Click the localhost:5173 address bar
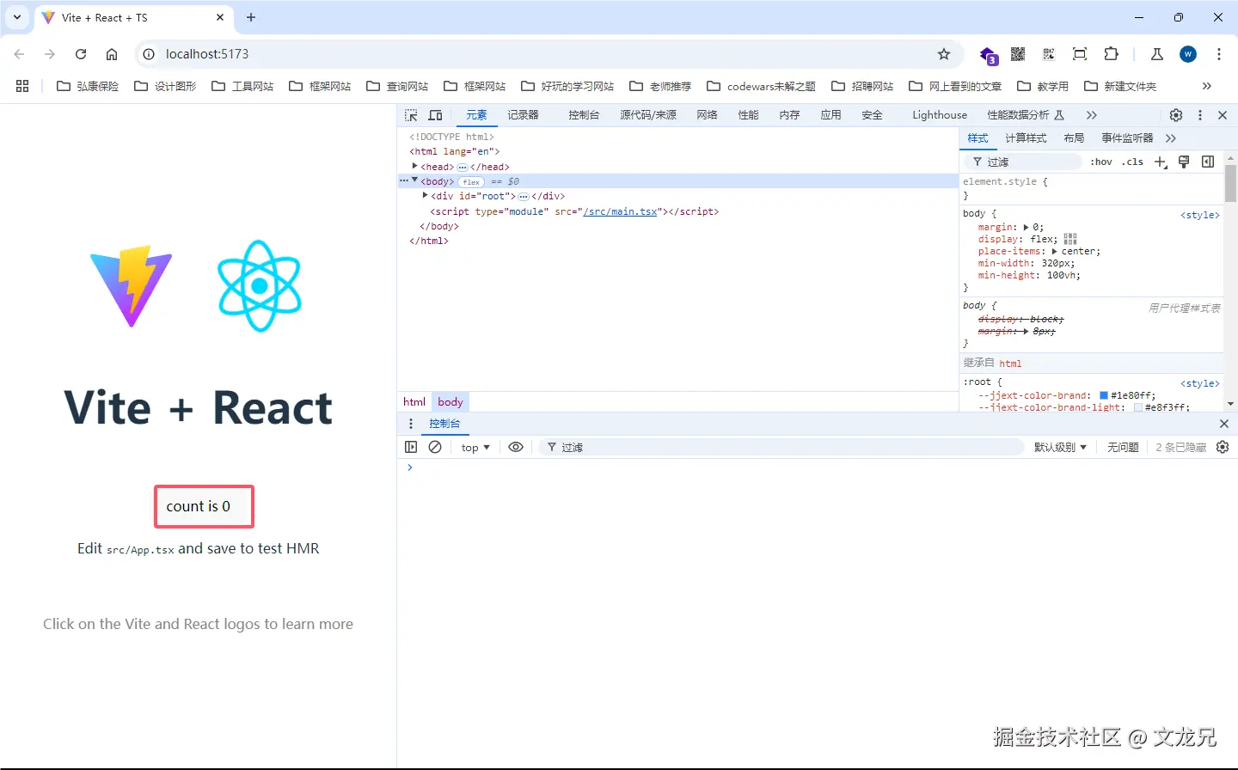1238x770 pixels. pos(548,54)
